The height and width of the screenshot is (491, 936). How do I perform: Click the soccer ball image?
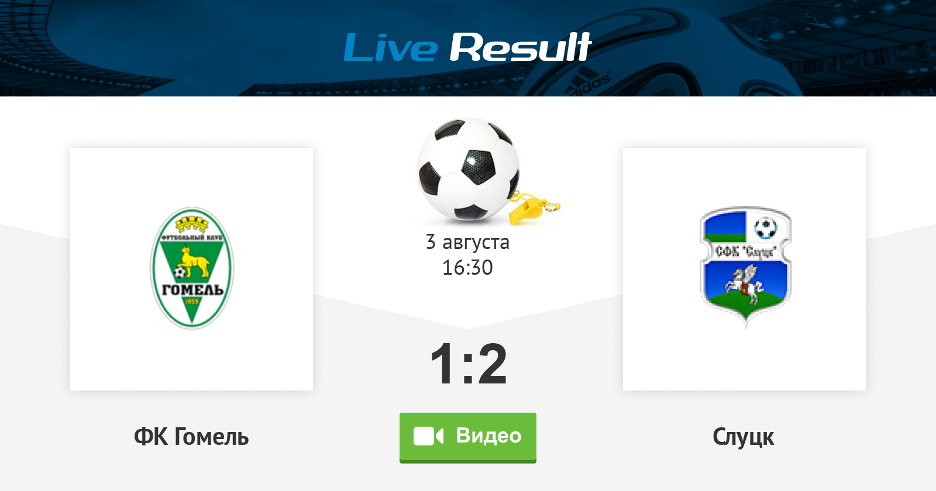tap(468, 170)
